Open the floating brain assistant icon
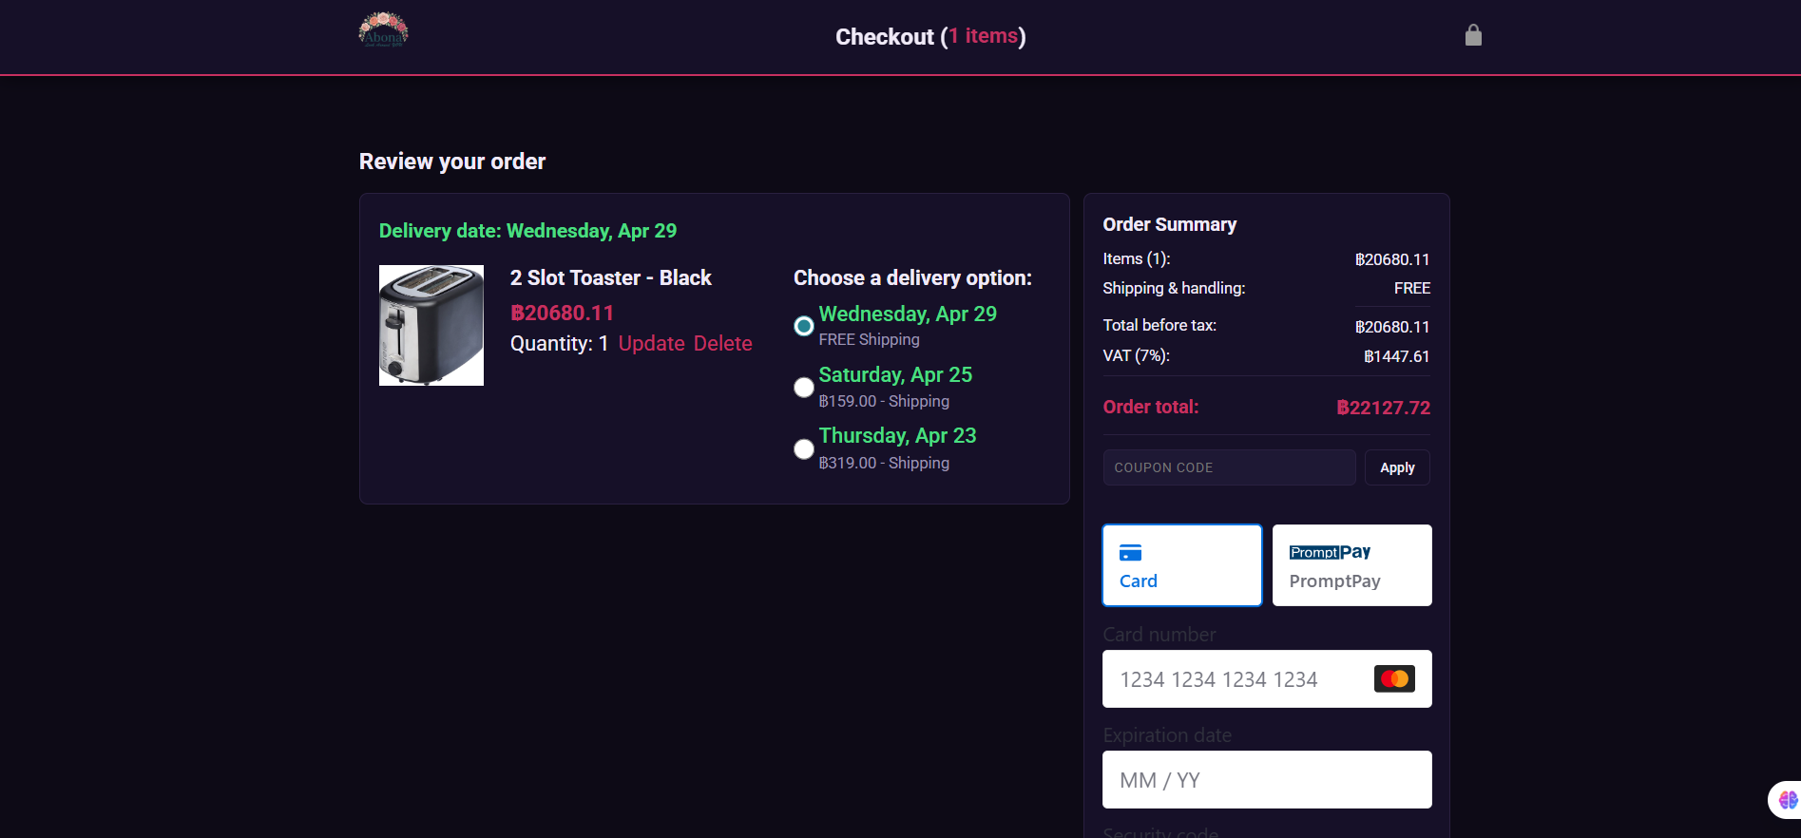Screen dimensions: 1801x838 pyautogui.click(x=1787, y=800)
